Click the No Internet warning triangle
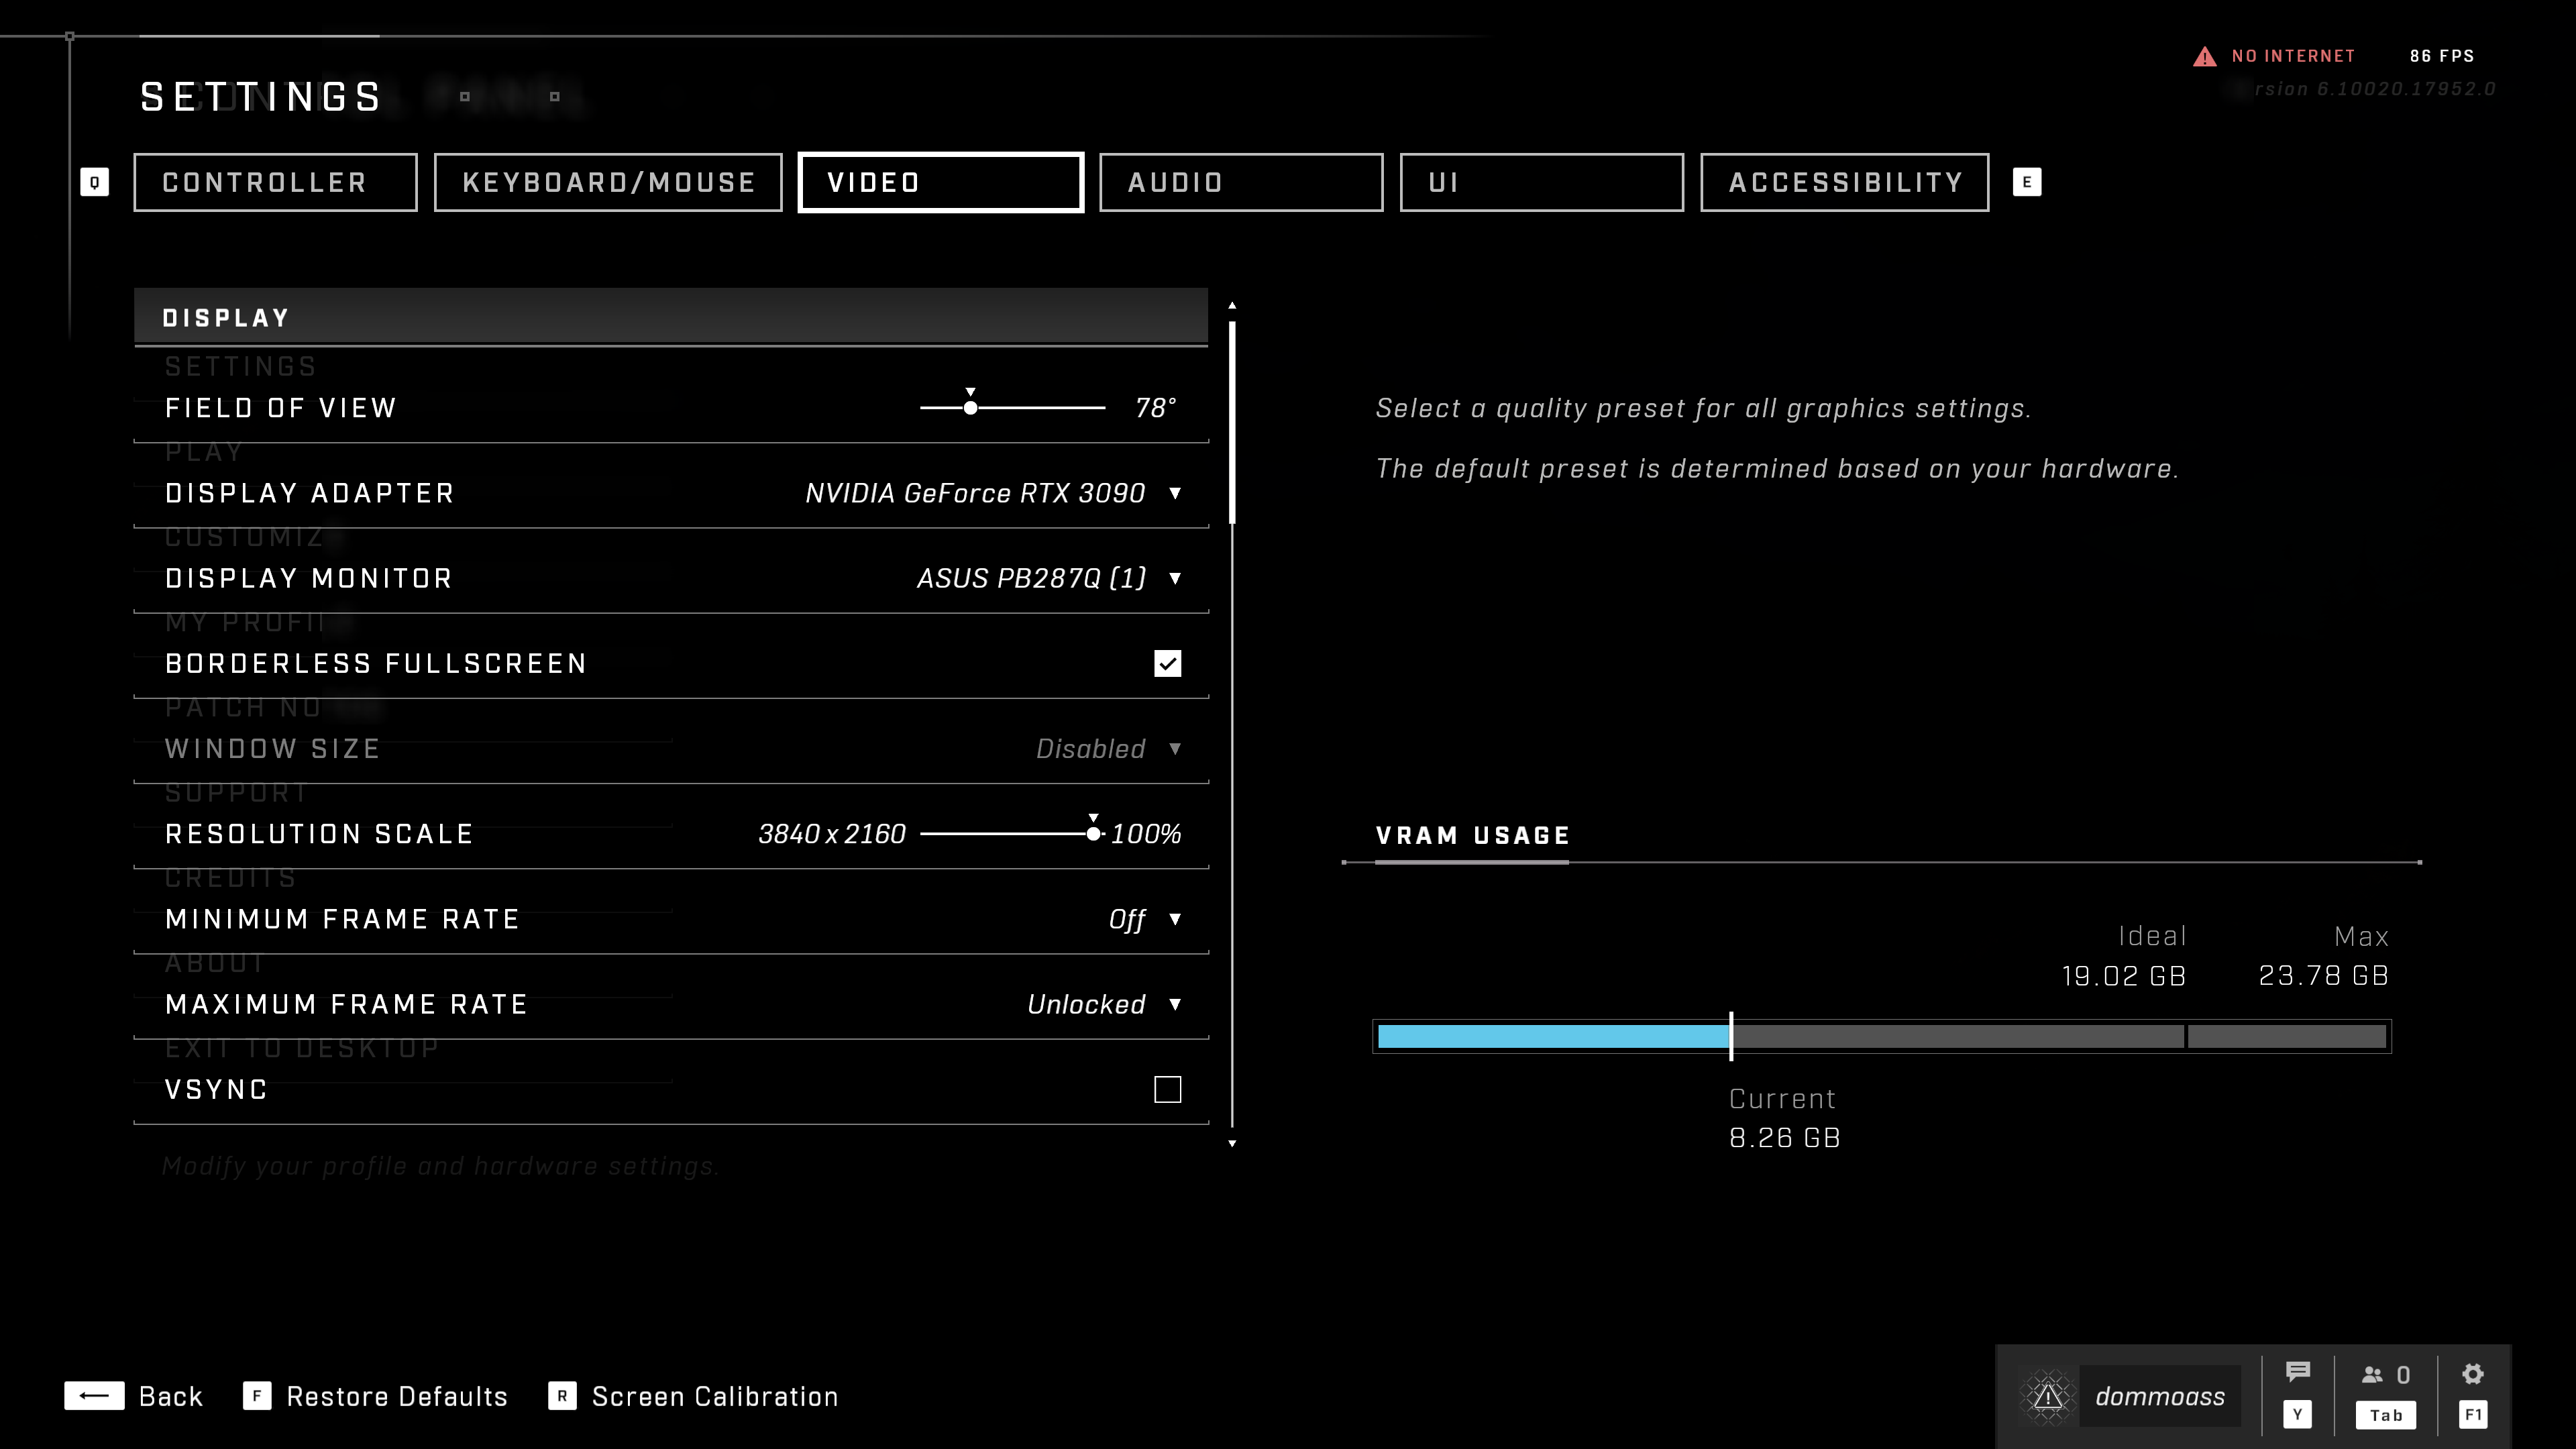Viewport: 2576px width, 1449px height. [x=2204, y=57]
